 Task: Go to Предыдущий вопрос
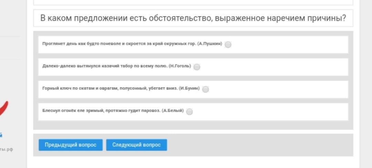(71, 145)
